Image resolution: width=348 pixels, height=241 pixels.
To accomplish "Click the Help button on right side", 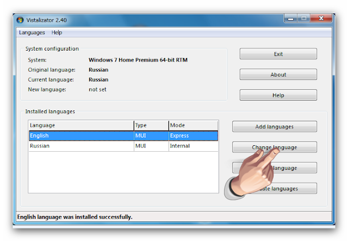I will pos(278,95).
